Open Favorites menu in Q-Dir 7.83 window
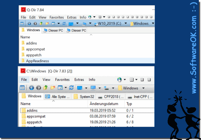This screenshot has height=140, width=201. tap(62, 79)
